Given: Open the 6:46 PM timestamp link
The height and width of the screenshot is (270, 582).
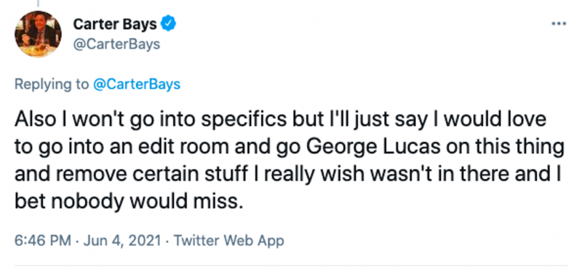Looking at the screenshot, I should 43,240.
